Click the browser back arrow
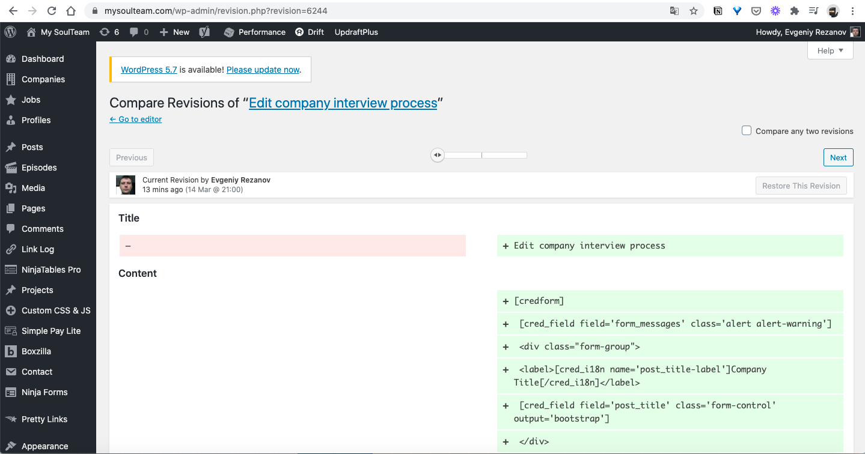 [x=13, y=11]
